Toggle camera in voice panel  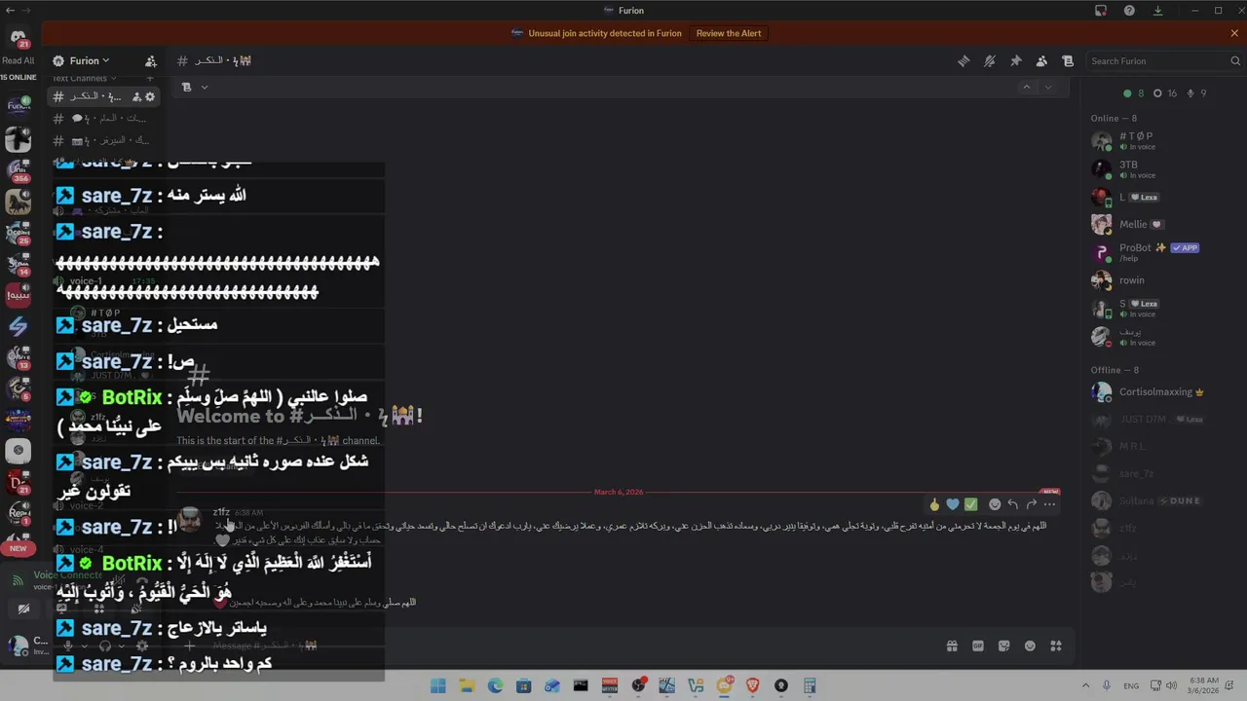(x=24, y=609)
